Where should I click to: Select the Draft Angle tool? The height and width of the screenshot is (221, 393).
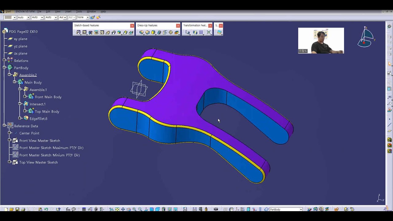tap(153, 33)
